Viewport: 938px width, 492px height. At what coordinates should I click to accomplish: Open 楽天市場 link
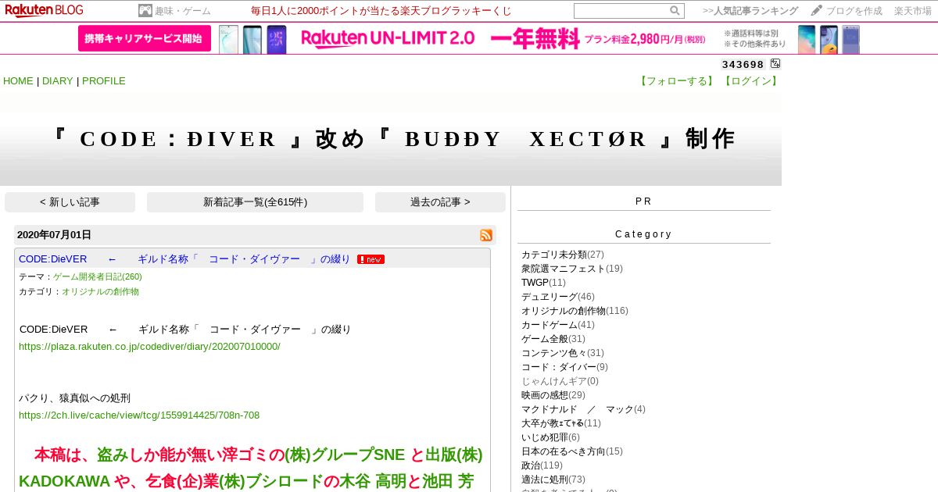(914, 11)
